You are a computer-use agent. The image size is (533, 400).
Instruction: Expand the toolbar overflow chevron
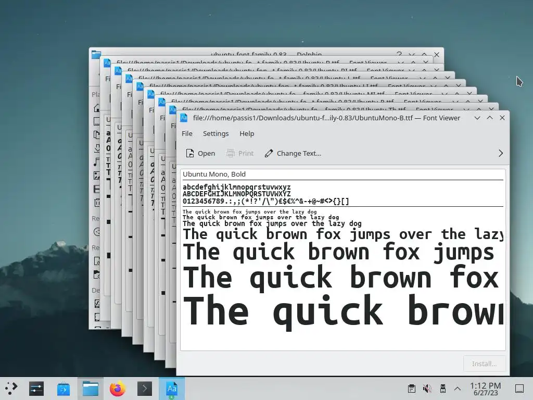(x=500, y=154)
